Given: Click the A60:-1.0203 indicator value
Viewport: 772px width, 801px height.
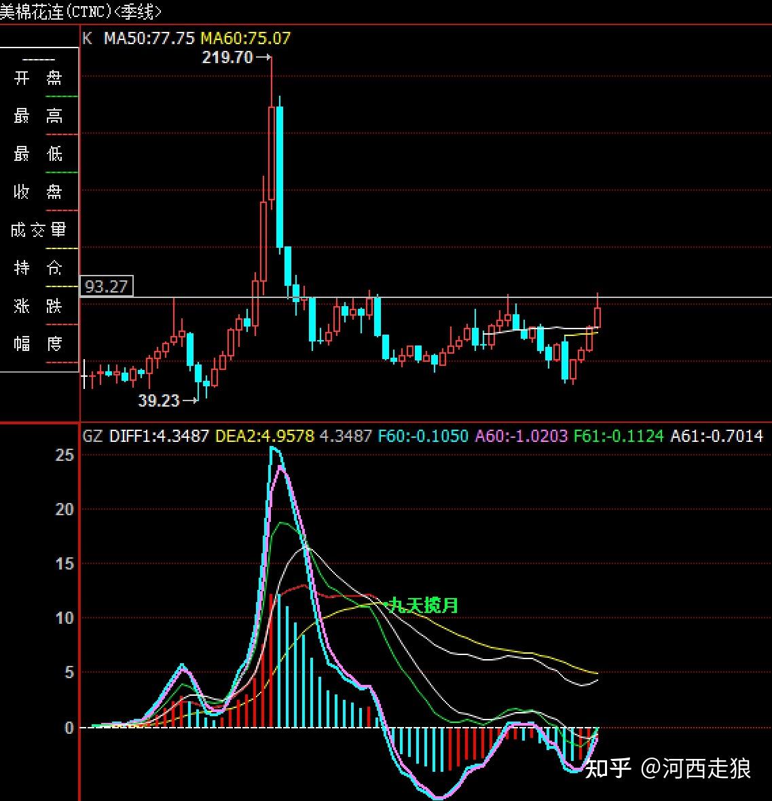Looking at the screenshot, I should point(521,436).
